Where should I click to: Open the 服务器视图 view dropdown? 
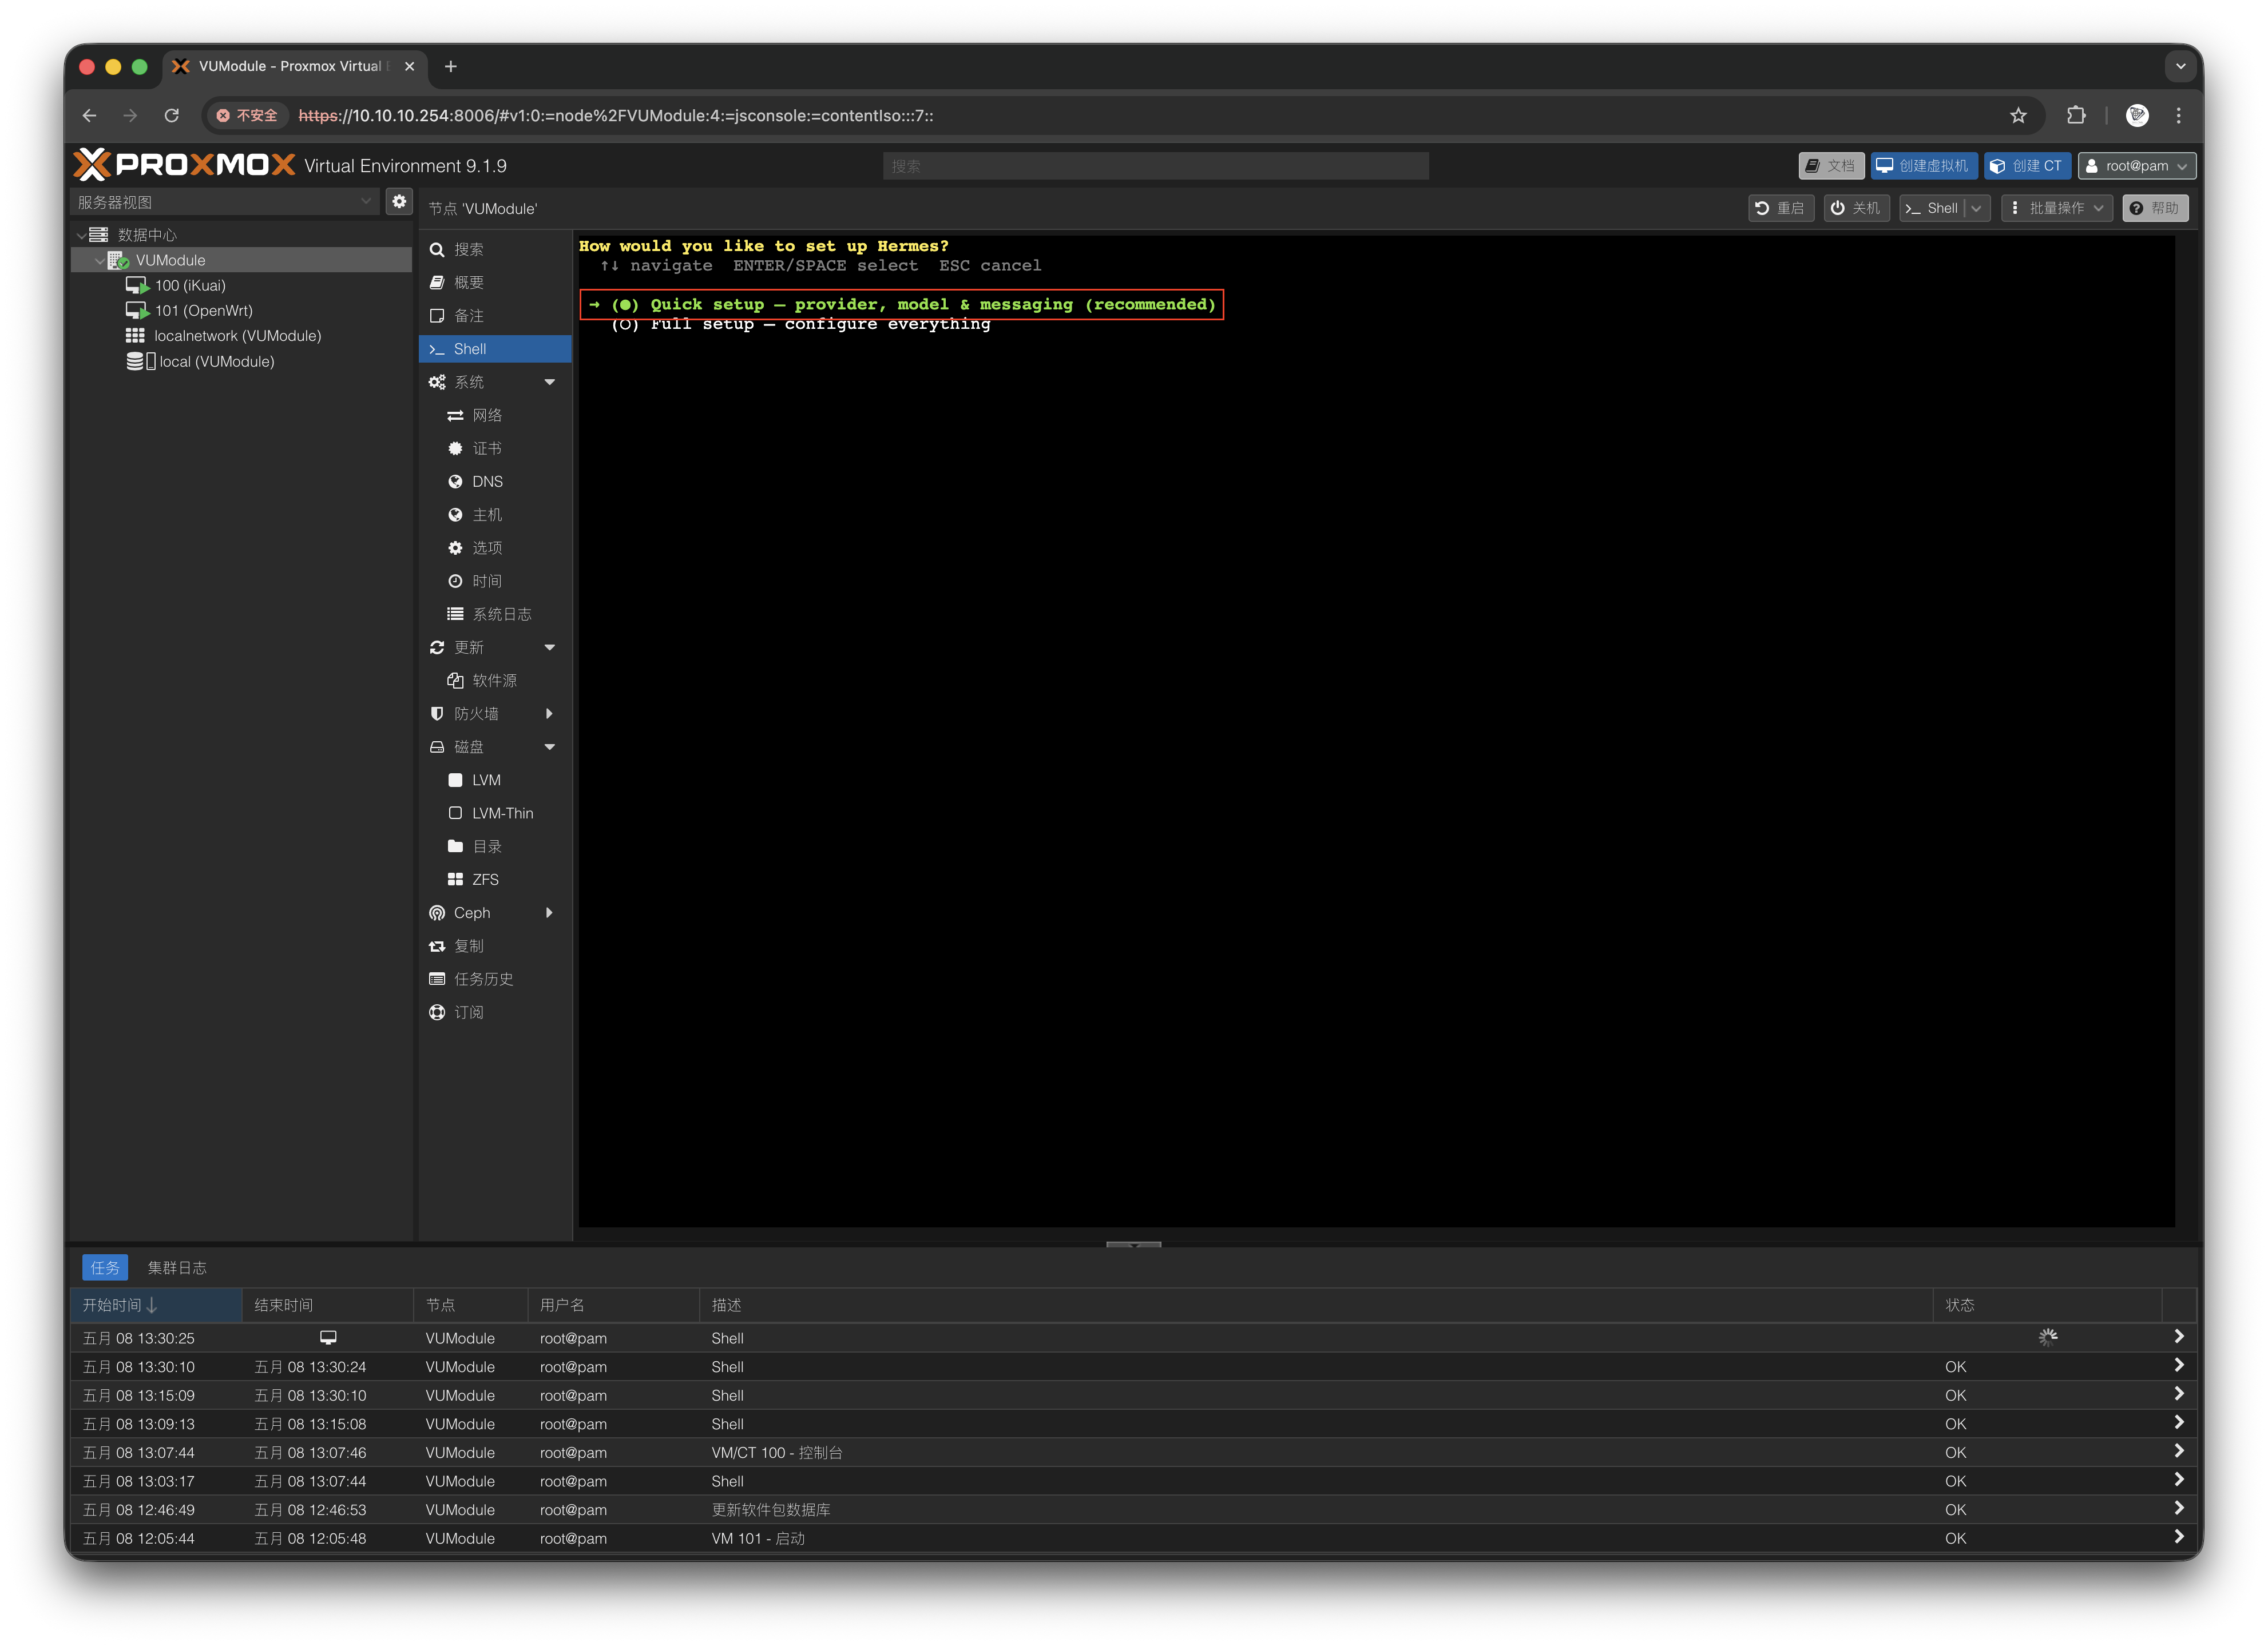click(x=225, y=202)
